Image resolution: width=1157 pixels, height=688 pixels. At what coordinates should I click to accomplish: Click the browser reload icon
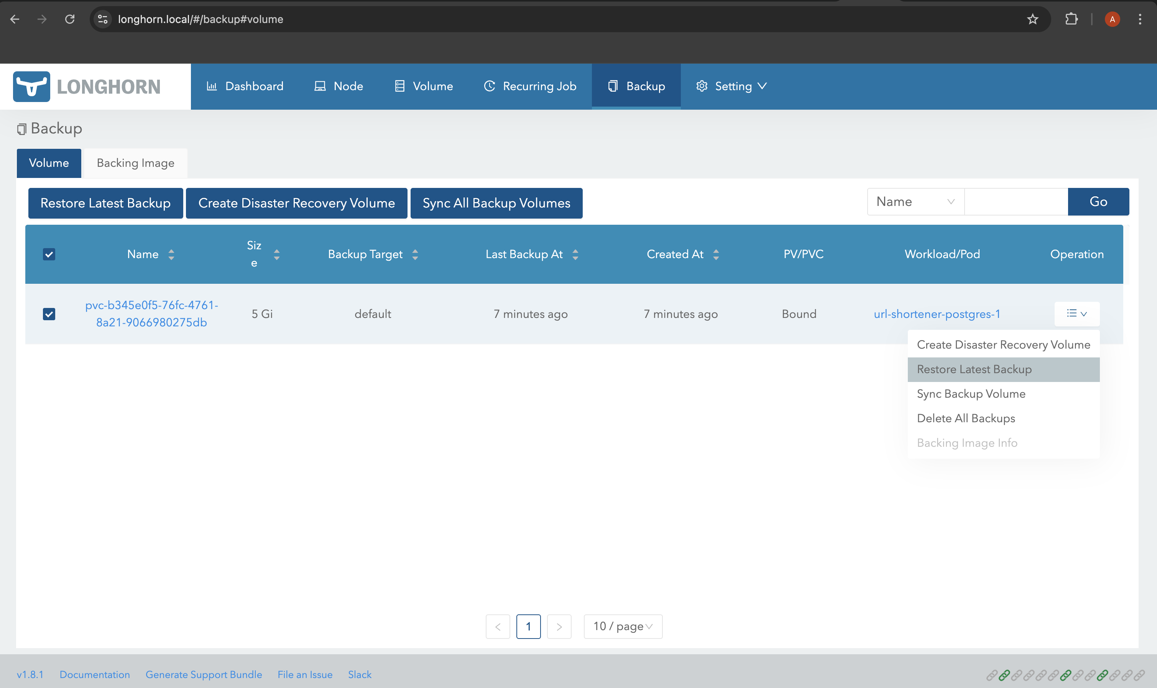[70, 19]
